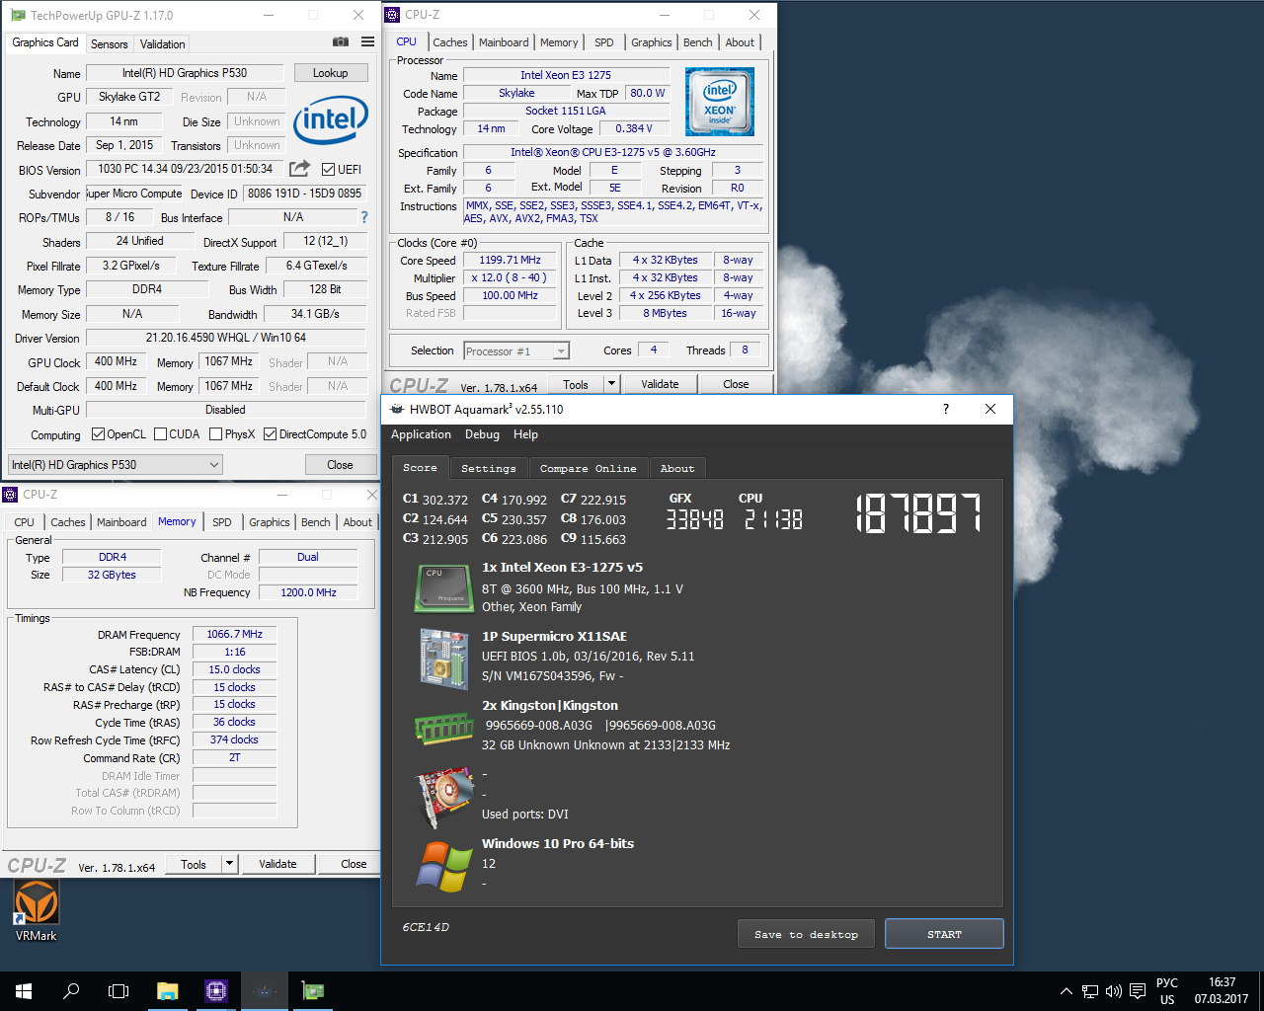Click the green RAM module icon
The height and width of the screenshot is (1011, 1264).
pos(443,730)
